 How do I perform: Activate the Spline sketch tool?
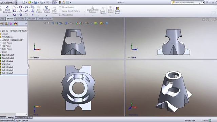coord(26,7)
